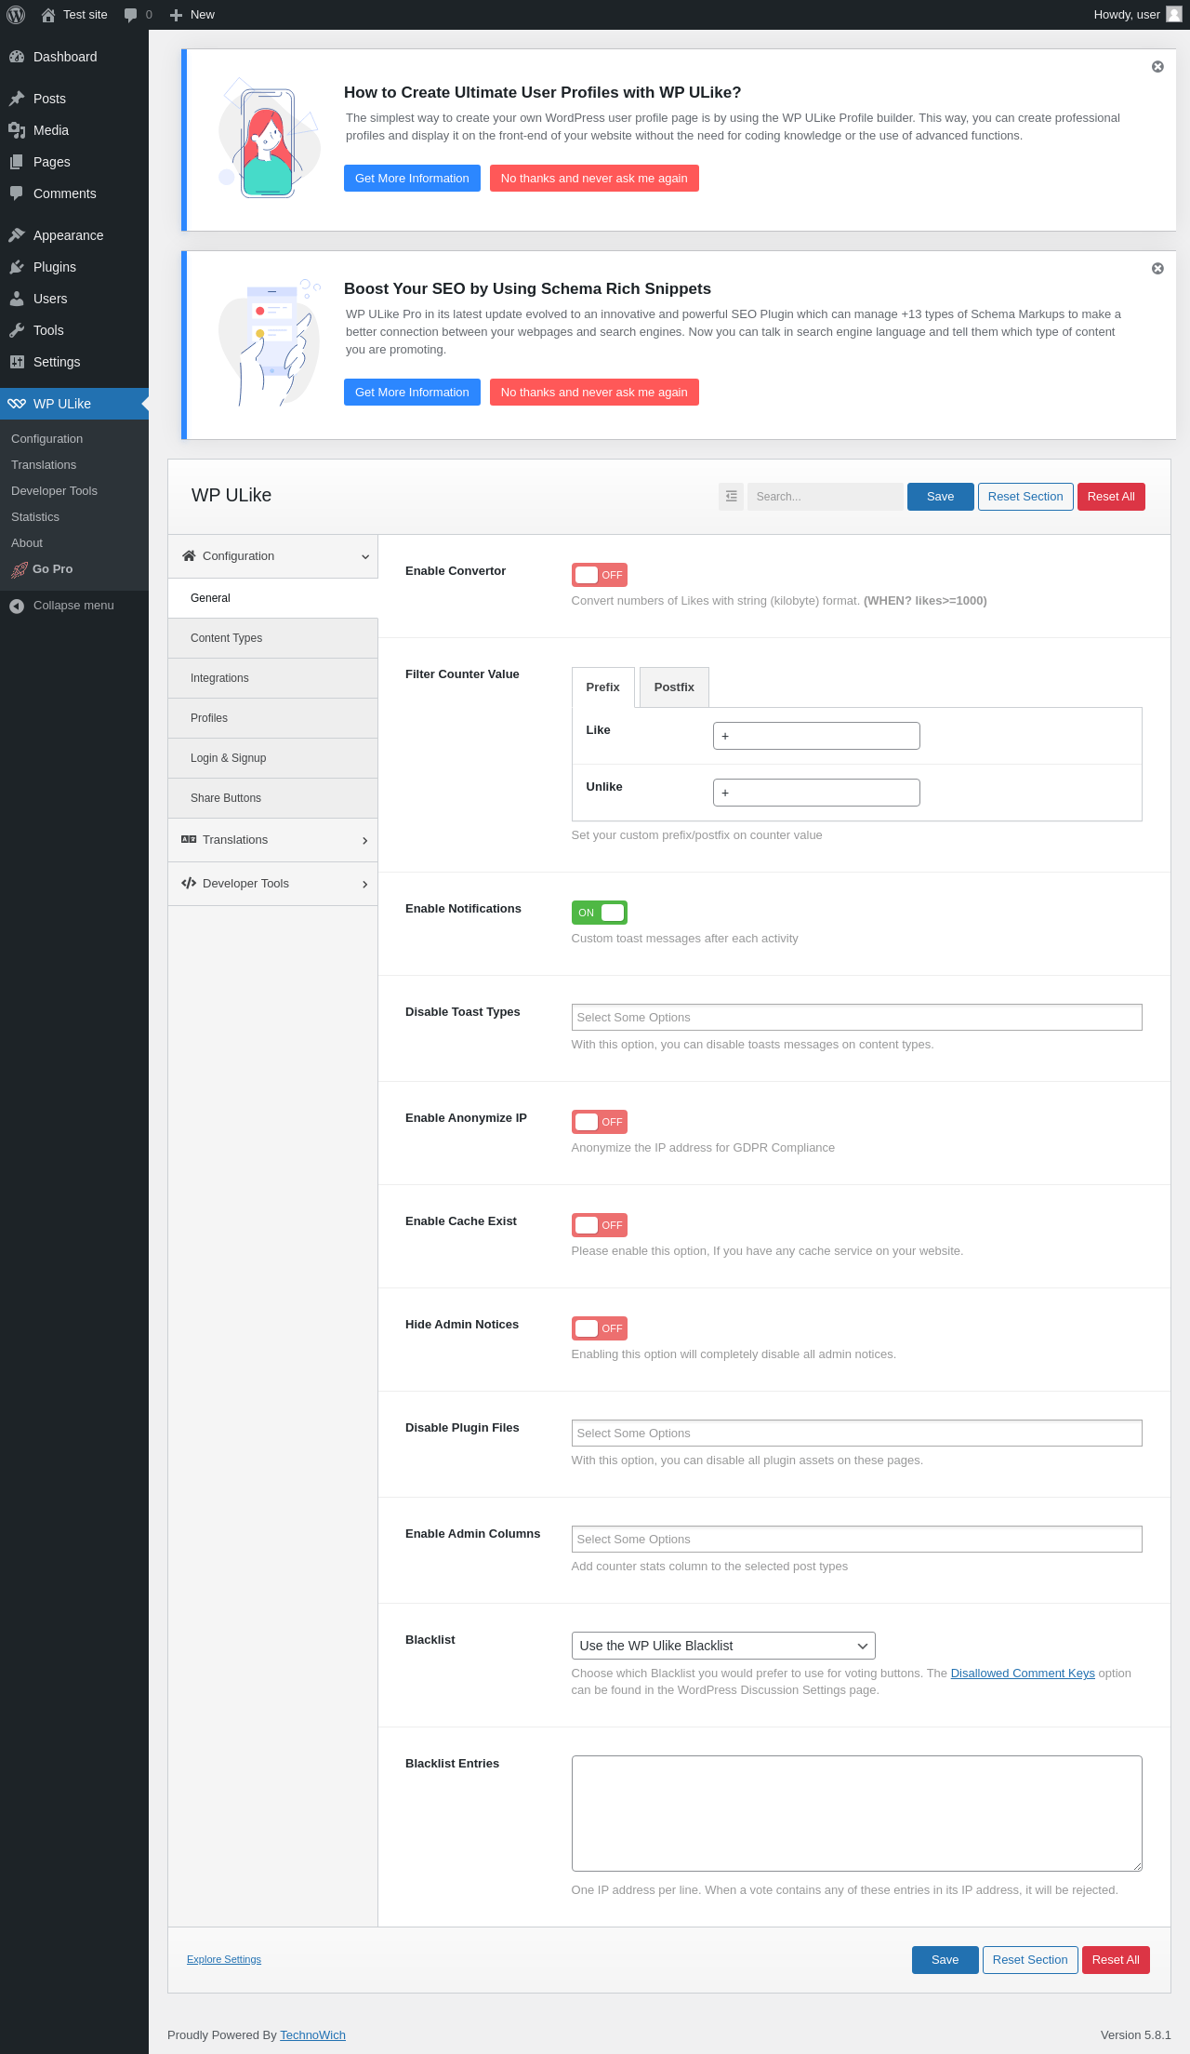Viewport: 1190px width, 2054px height.
Task: Click the Collapse menu arrow icon
Action: pyautogui.click(x=17, y=606)
